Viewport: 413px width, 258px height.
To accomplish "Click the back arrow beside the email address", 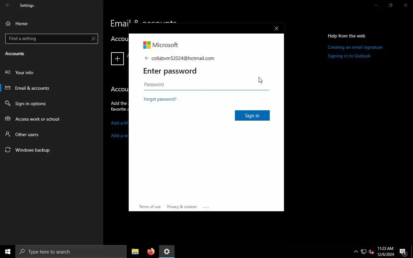I will pyautogui.click(x=146, y=58).
